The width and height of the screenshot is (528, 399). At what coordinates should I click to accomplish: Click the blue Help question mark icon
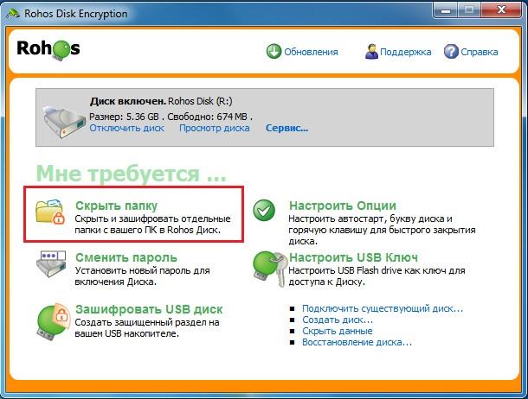tap(451, 52)
